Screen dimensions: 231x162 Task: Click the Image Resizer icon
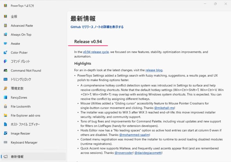point(5,133)
